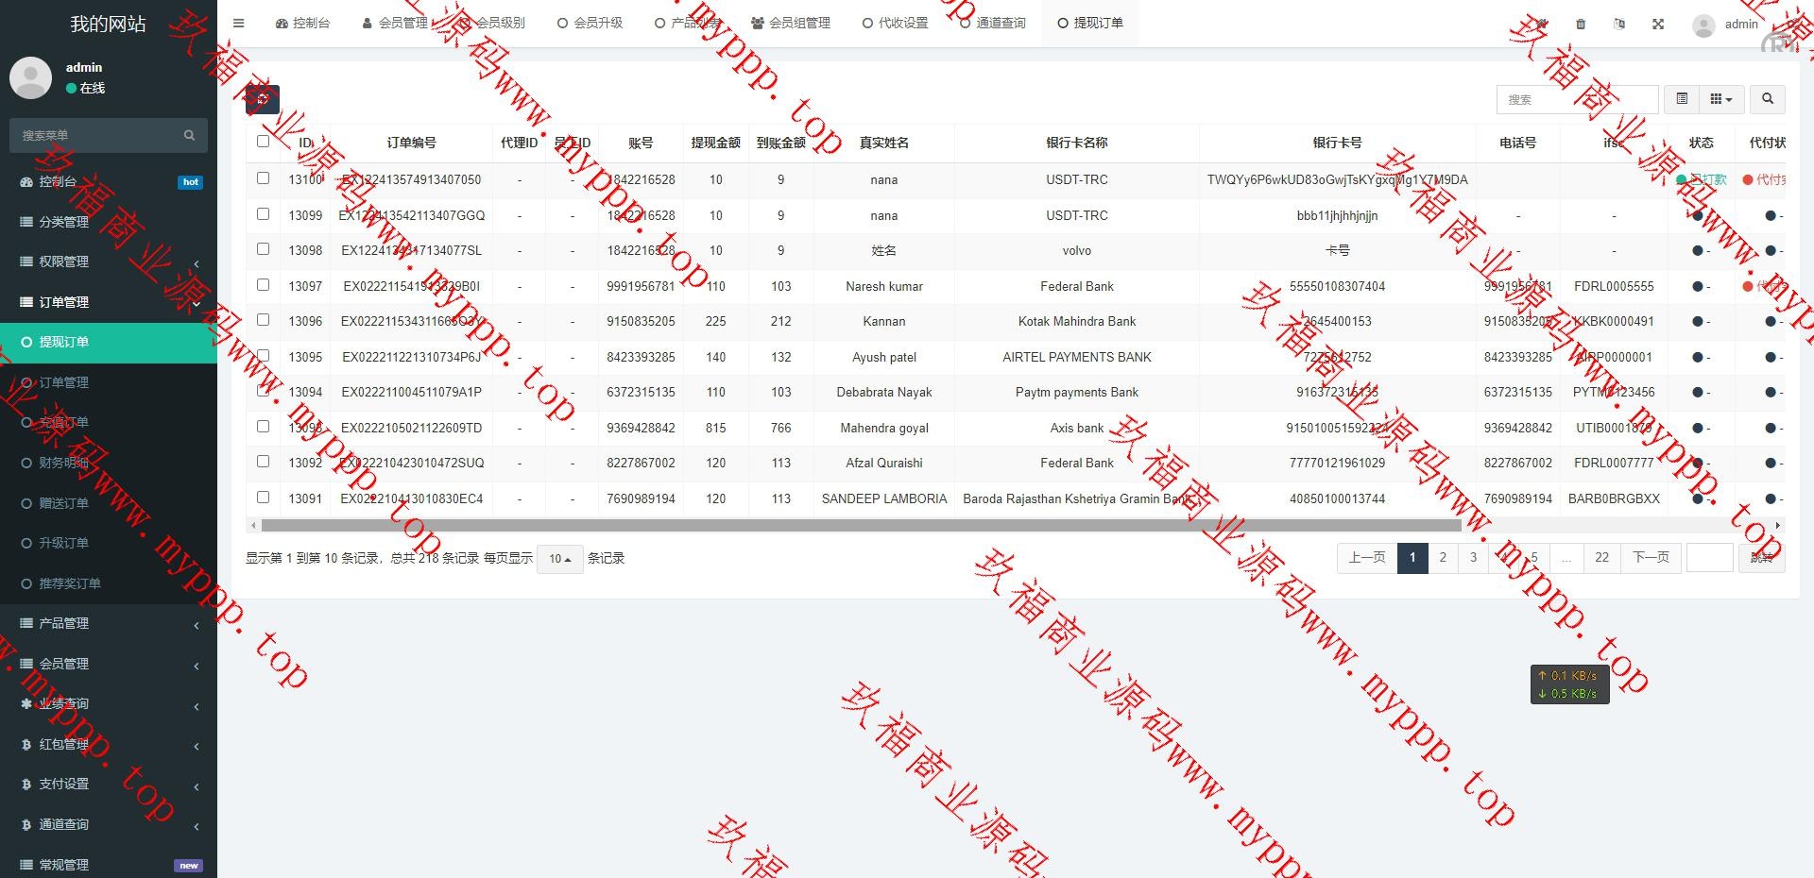Image resolution: width=1814 pixels, height=878 pixels.
Task: Switch to the 通道查询 tab
Action: tap(993, 24)
